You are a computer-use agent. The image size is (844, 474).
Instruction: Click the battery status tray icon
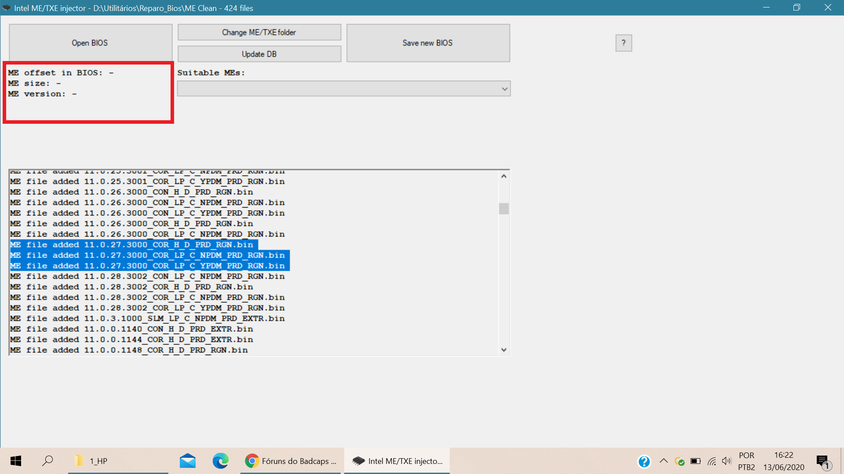click(x=695, y=461)
